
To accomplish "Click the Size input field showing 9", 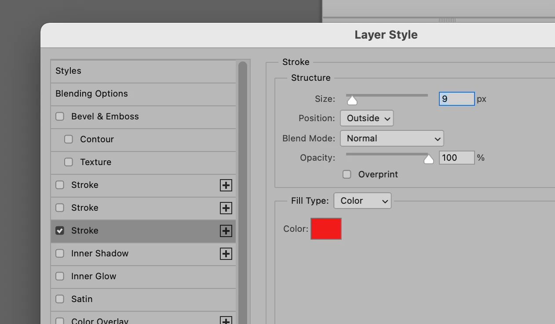I will tap(457, 99).
